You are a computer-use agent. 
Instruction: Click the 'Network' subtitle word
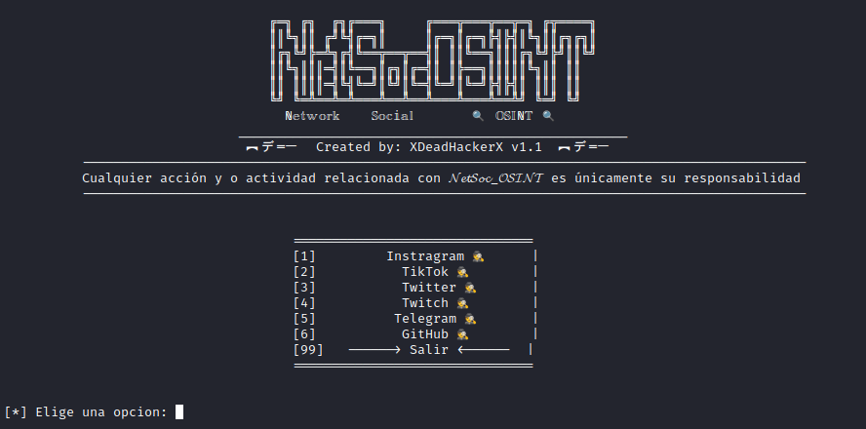pyautogui.click(x=312, y=116)
